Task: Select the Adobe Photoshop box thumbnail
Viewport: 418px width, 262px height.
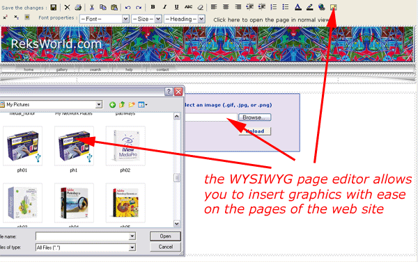Action: click(74, 203)
